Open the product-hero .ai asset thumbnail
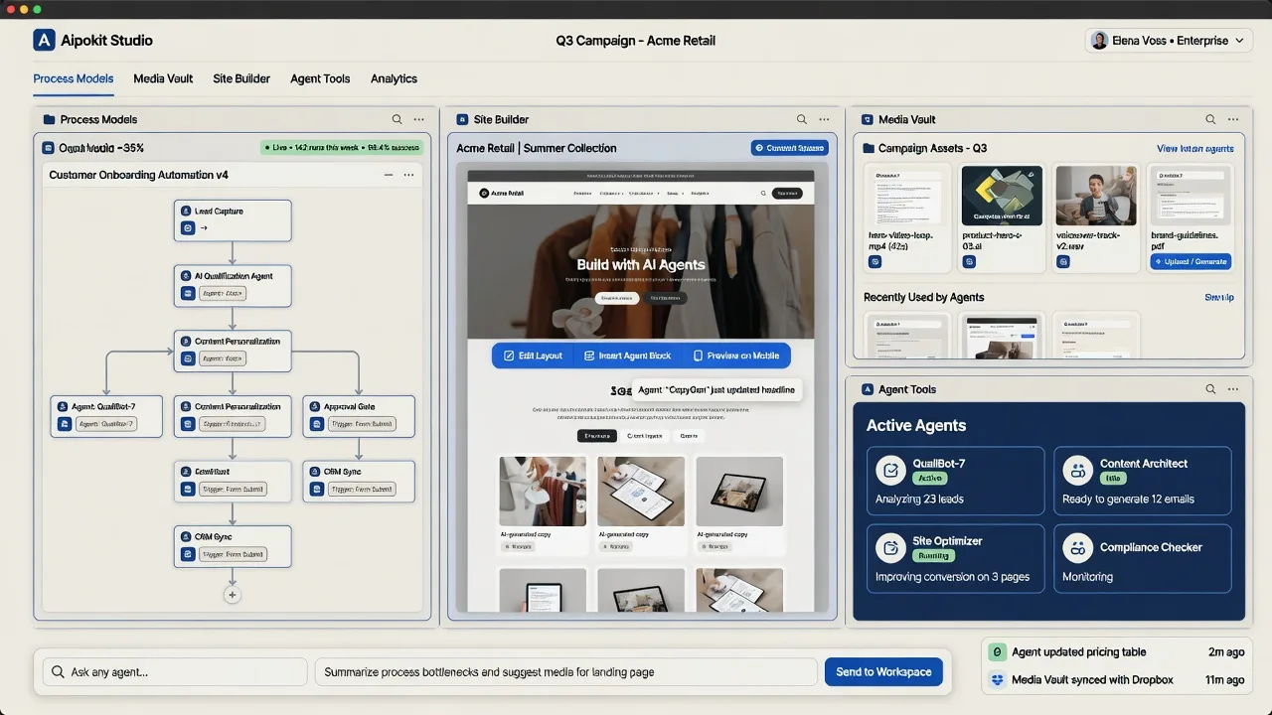Viewport: 1272px width, 715px height. point(1002,195)
